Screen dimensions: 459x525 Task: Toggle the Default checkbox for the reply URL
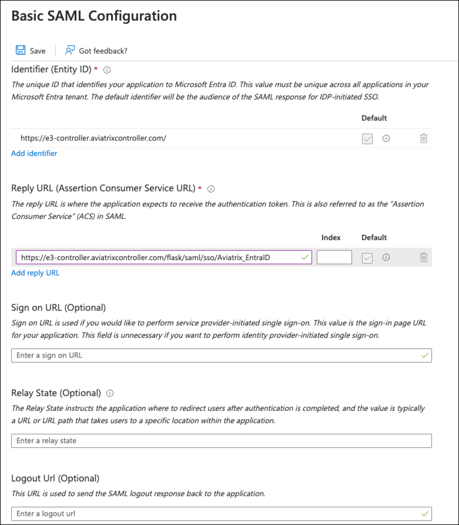click(x=367, y=257)
